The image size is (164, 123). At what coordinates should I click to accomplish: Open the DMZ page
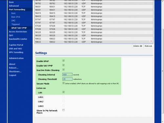tap(13, 21)
